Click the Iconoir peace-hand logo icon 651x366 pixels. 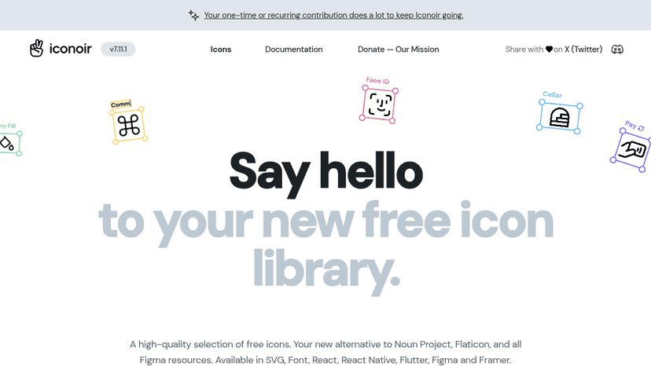click(36, 49)
